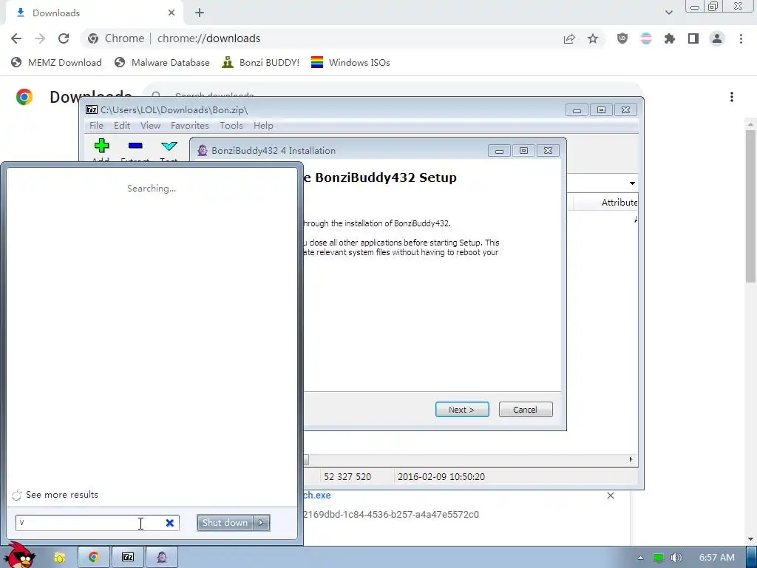757x568 pixels.
Task: Click the BonziBuddy installer title bar icon
Action: click(x=203, y=151)
